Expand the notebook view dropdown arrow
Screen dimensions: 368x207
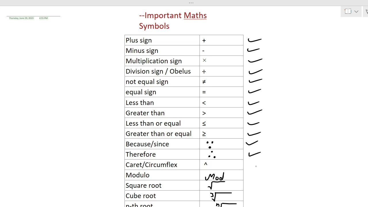(x=356, y=11)
